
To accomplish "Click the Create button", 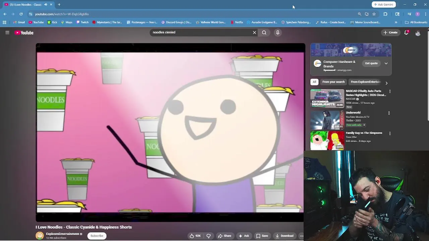I will pos(390,32).
